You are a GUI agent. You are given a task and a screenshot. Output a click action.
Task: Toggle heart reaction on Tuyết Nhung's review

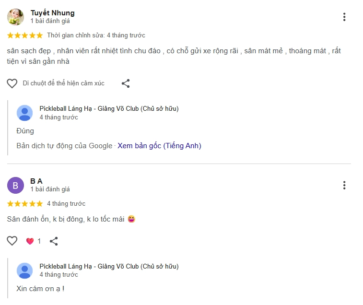(12, 83)
